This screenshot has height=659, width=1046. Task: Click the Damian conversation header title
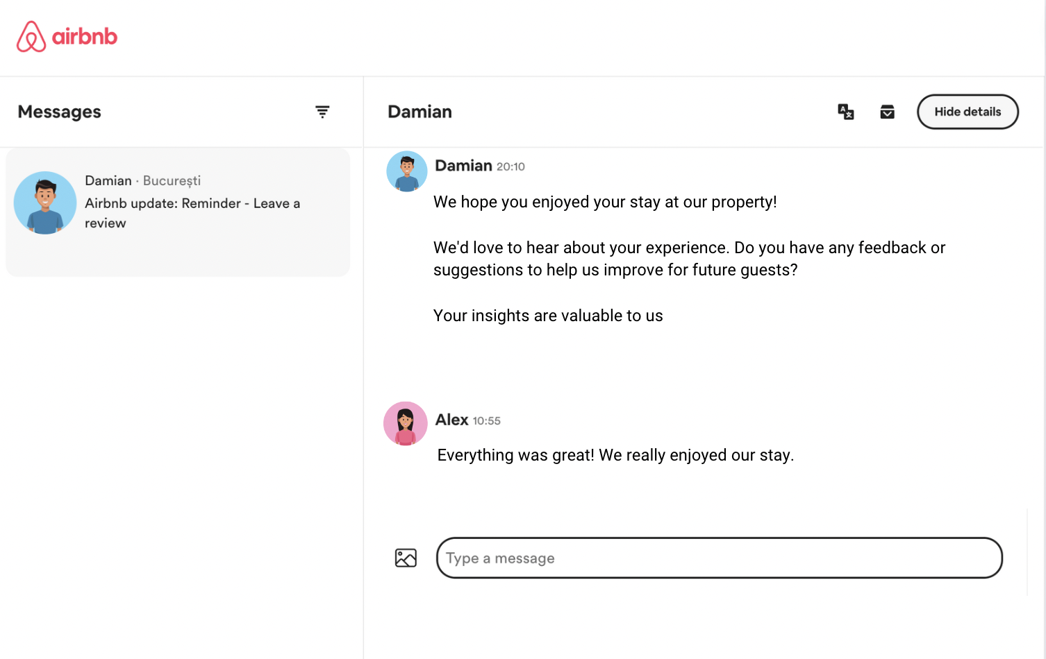[420, 112]
